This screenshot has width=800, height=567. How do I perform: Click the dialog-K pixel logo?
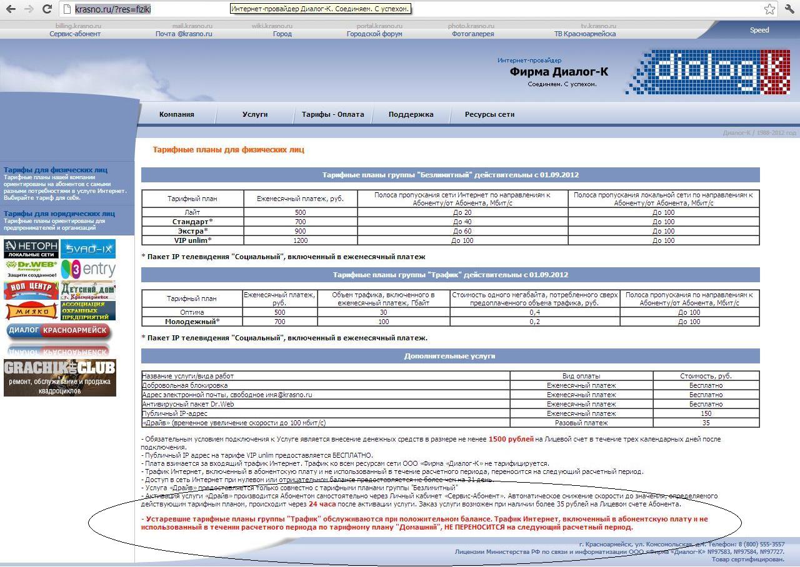click(707, 72)
